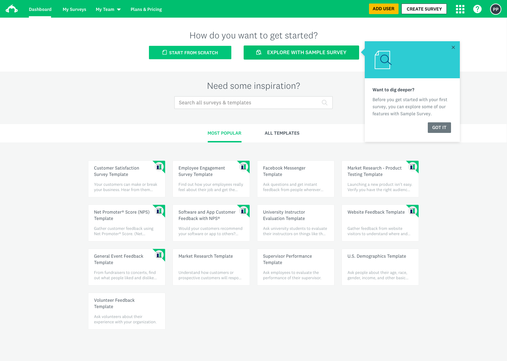Open My Surveys in navigation

pos(74,10)
